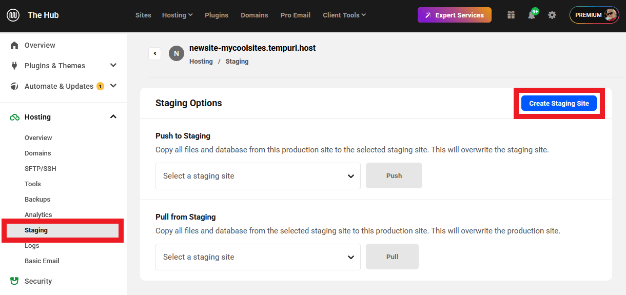626x295 pixels.
Task: Open Security in the sidebar
Action: pos(38,281)
